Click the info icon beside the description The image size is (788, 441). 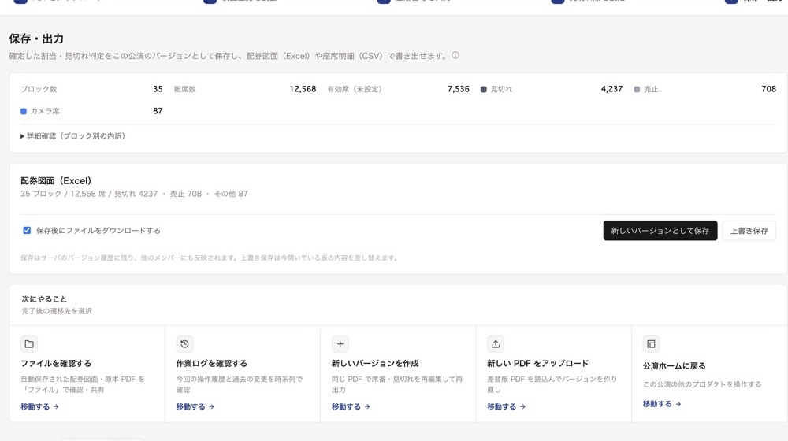[455, 55]
